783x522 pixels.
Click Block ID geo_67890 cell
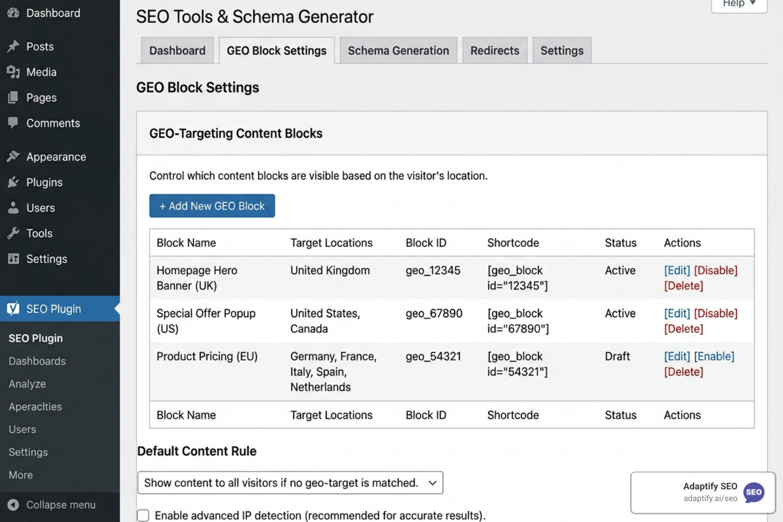(434, 313)
